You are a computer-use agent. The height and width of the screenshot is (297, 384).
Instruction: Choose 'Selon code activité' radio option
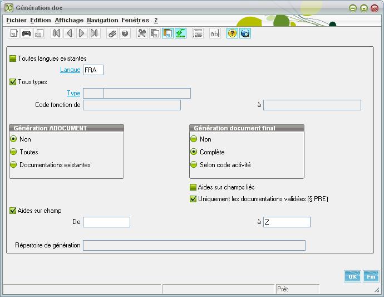coord(194,165)
